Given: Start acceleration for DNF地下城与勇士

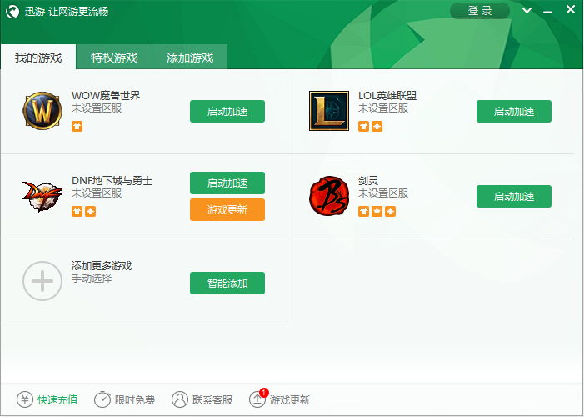Looking at the screenshot, I should 227,183.
